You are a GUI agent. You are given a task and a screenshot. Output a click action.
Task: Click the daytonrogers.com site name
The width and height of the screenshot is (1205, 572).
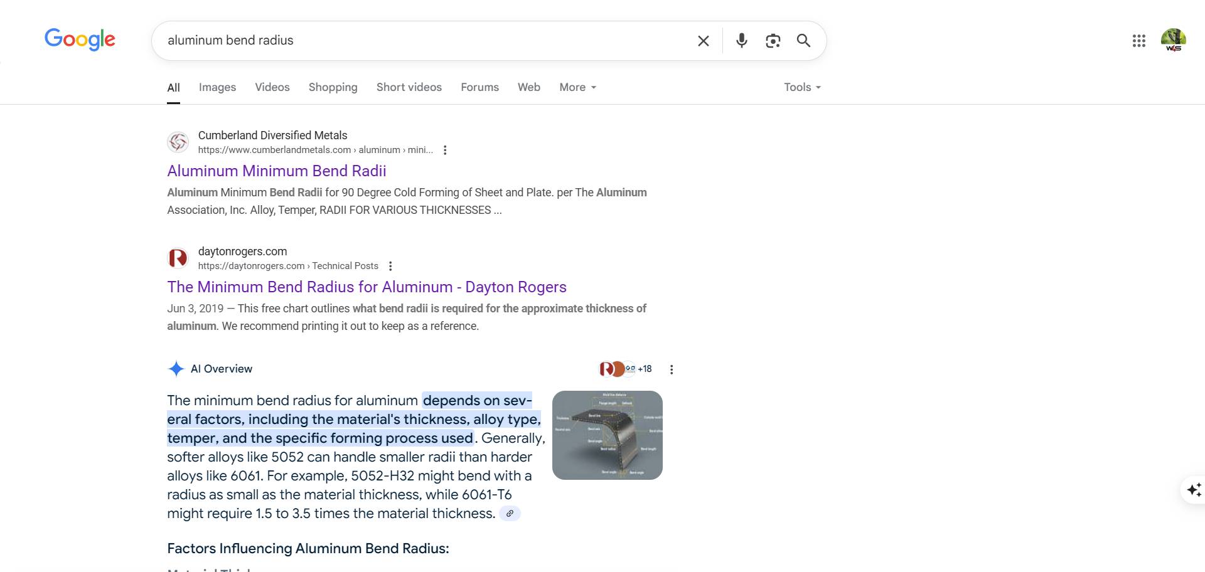coord(242,251)
